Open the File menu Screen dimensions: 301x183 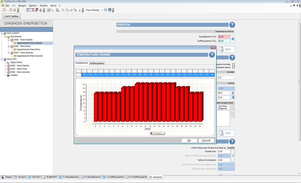pyautogui.click(x=7, y=6)
